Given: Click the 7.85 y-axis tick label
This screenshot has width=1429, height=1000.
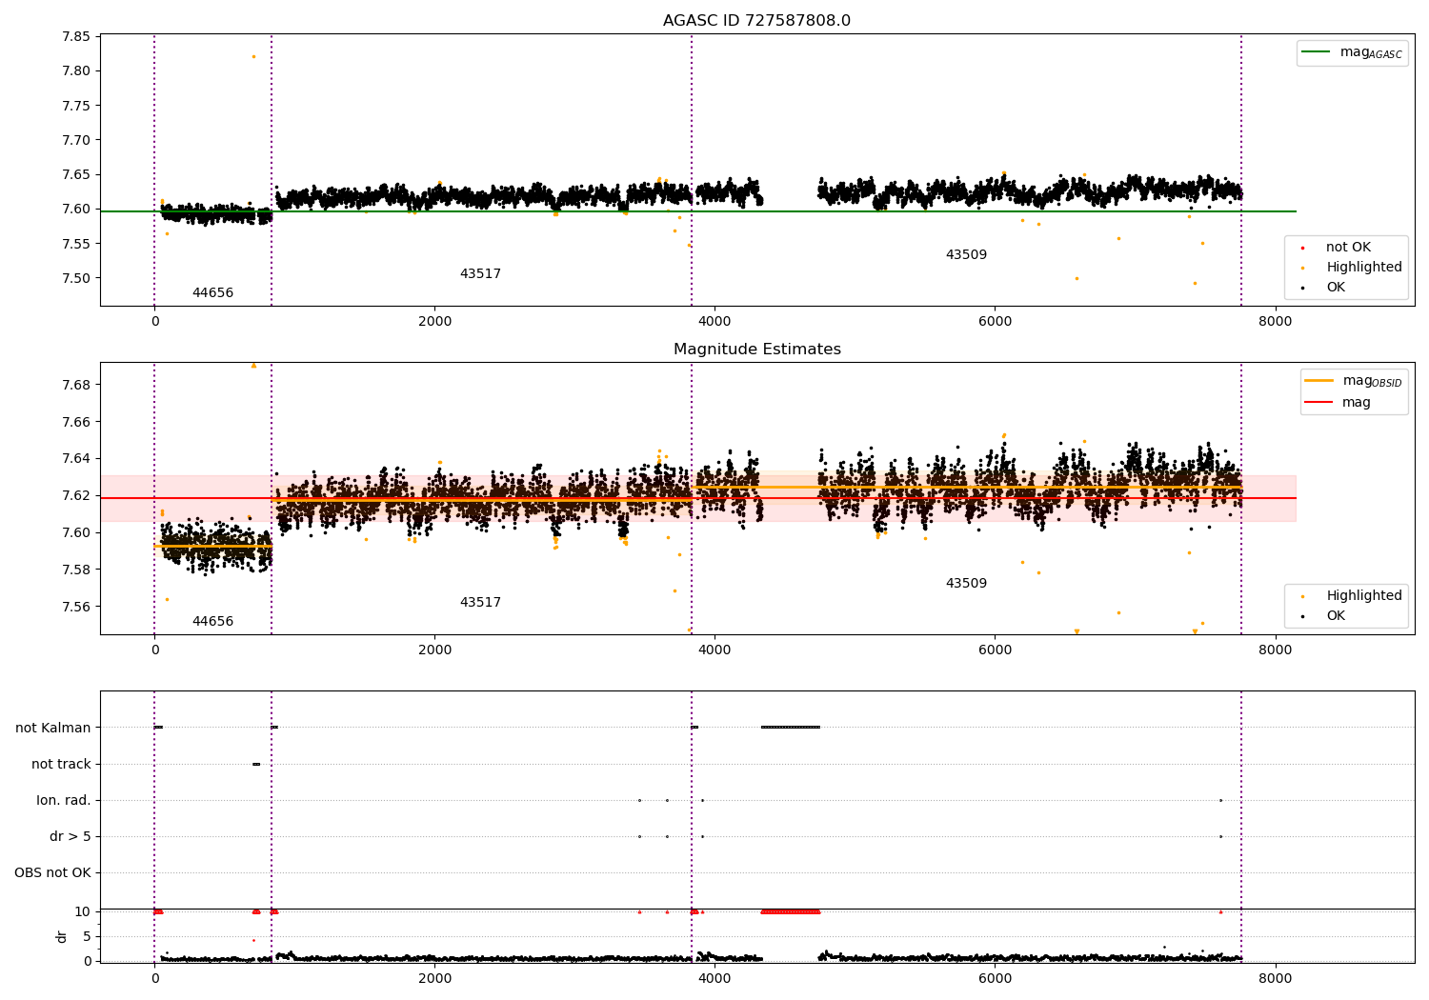Looking at the screenshot, I should [75, 36].
